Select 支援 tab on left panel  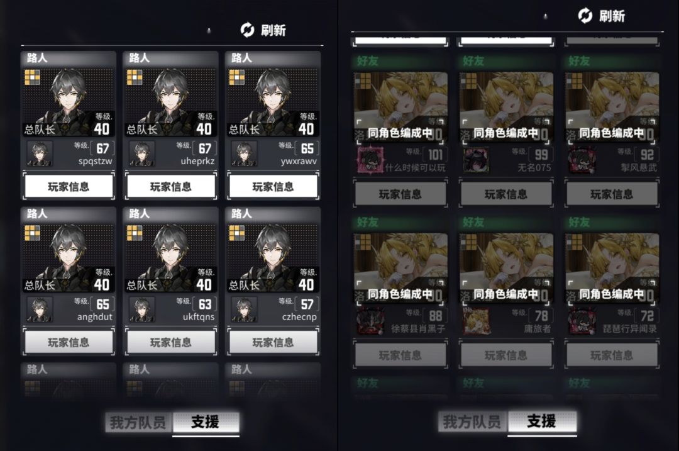[206, 422]
